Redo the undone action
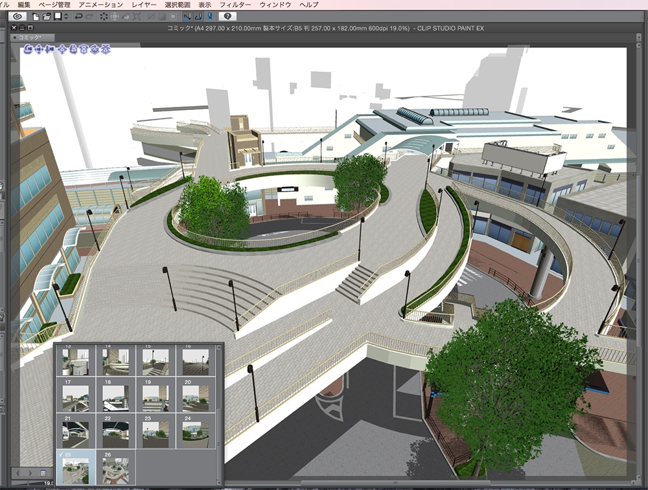Viewport: 648px width, 490px height. (x=89, y=17)
